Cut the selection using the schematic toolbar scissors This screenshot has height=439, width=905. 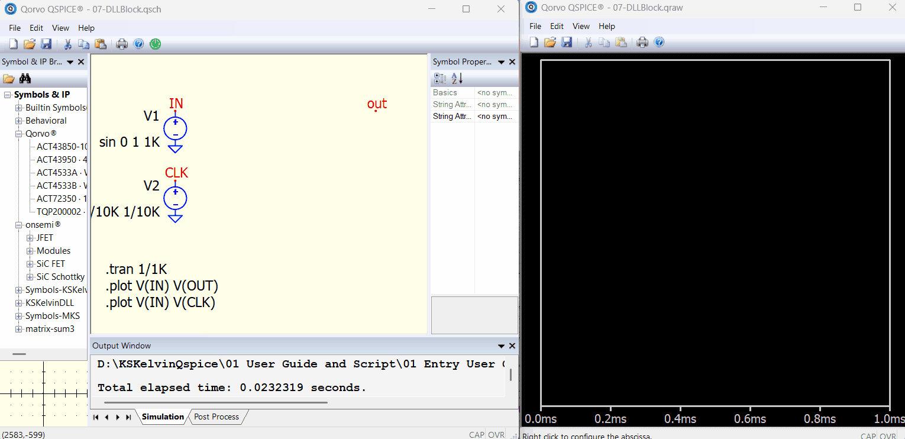click(x=67, y=44)
